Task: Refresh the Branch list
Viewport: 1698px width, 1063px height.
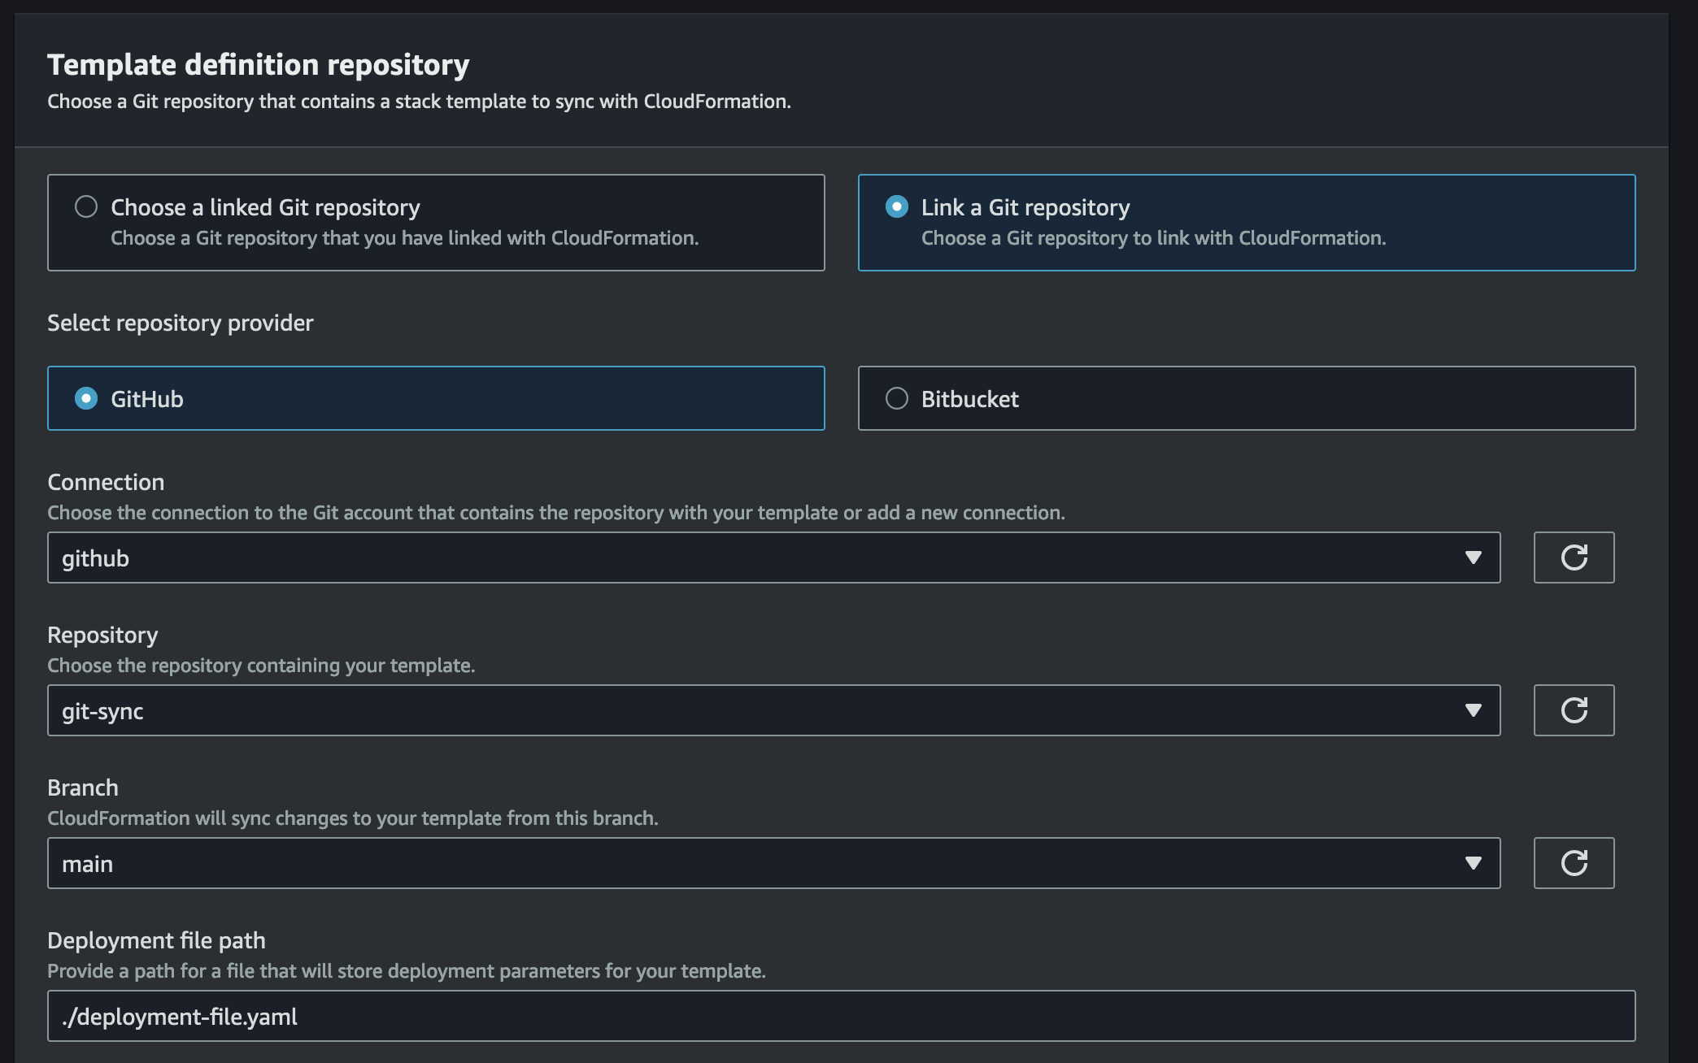Action: pos(1574,863)
